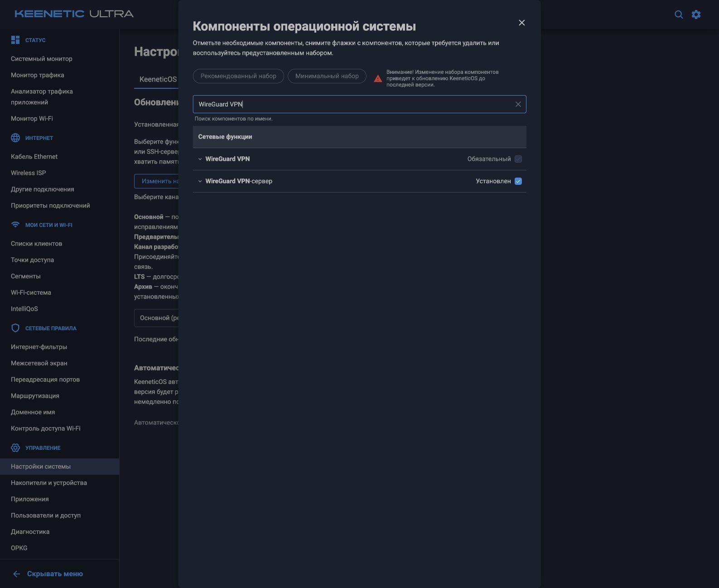The image size is (719, 588).
Task: Clear the component search field with X
Action: pyautogui.click(x=518, y=104)
